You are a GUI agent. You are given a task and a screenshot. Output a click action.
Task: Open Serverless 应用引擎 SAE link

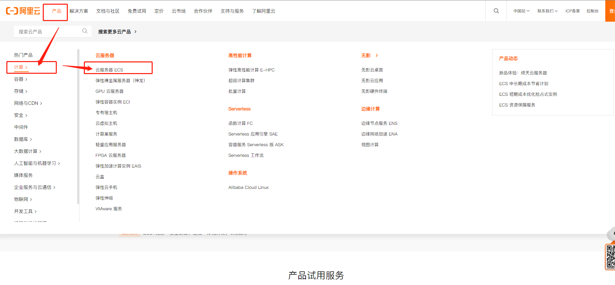tap(253, 134)
